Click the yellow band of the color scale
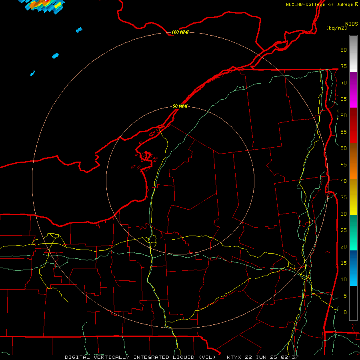 (x=353, y=196)
